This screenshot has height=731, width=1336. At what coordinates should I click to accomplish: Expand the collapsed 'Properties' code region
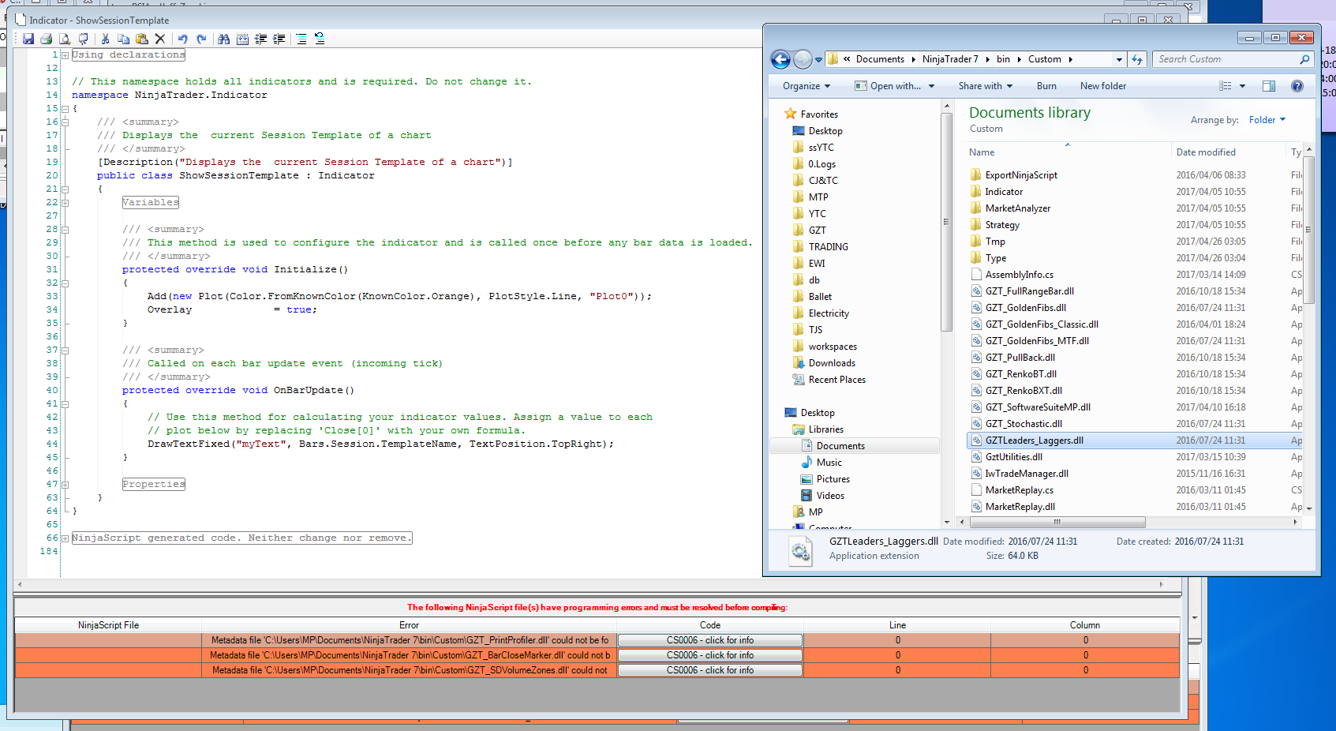(x=65, y=485)
